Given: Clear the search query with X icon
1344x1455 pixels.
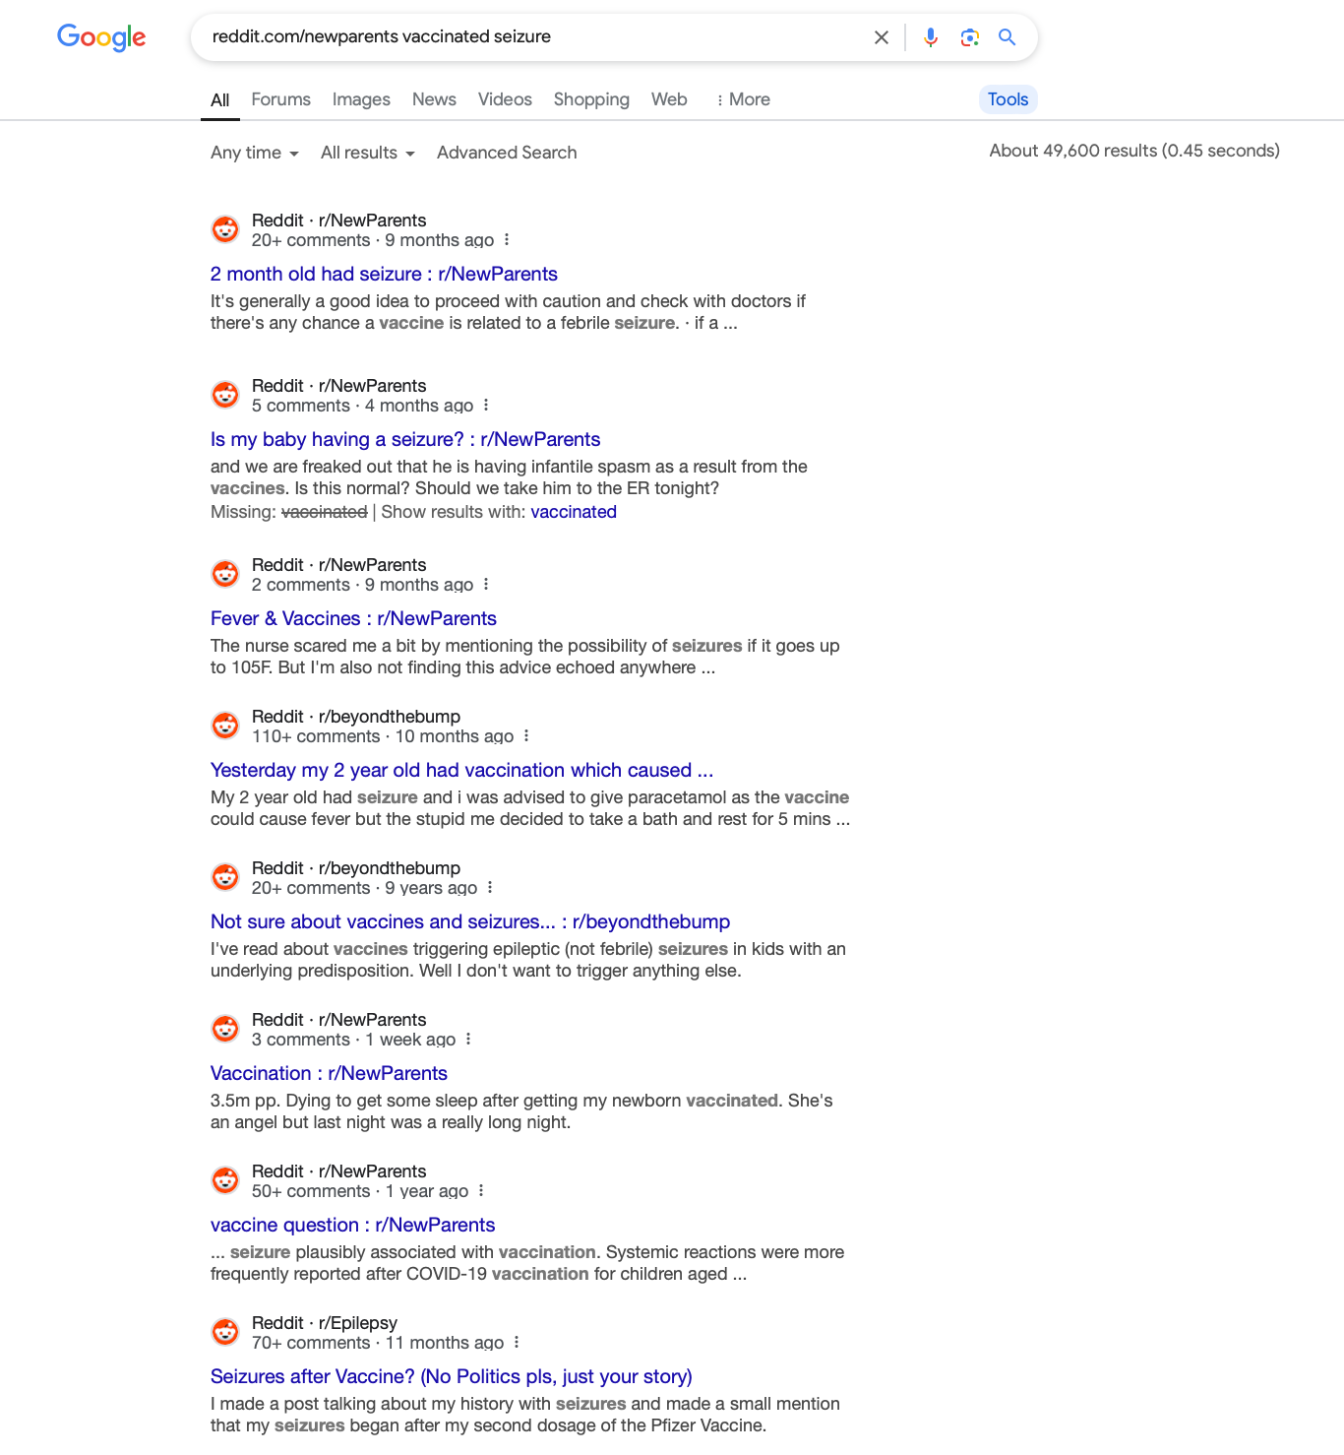Looking at the screenshot, I should (x=882, y=37).
